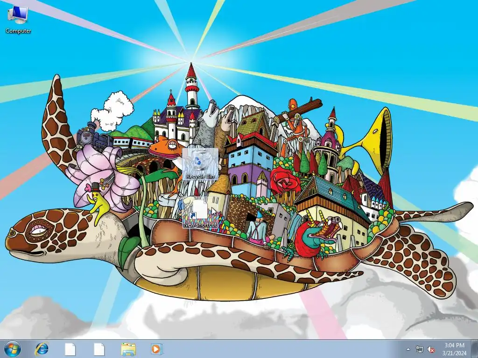Open Windows Explorer from the taskbar

[128, 349]
